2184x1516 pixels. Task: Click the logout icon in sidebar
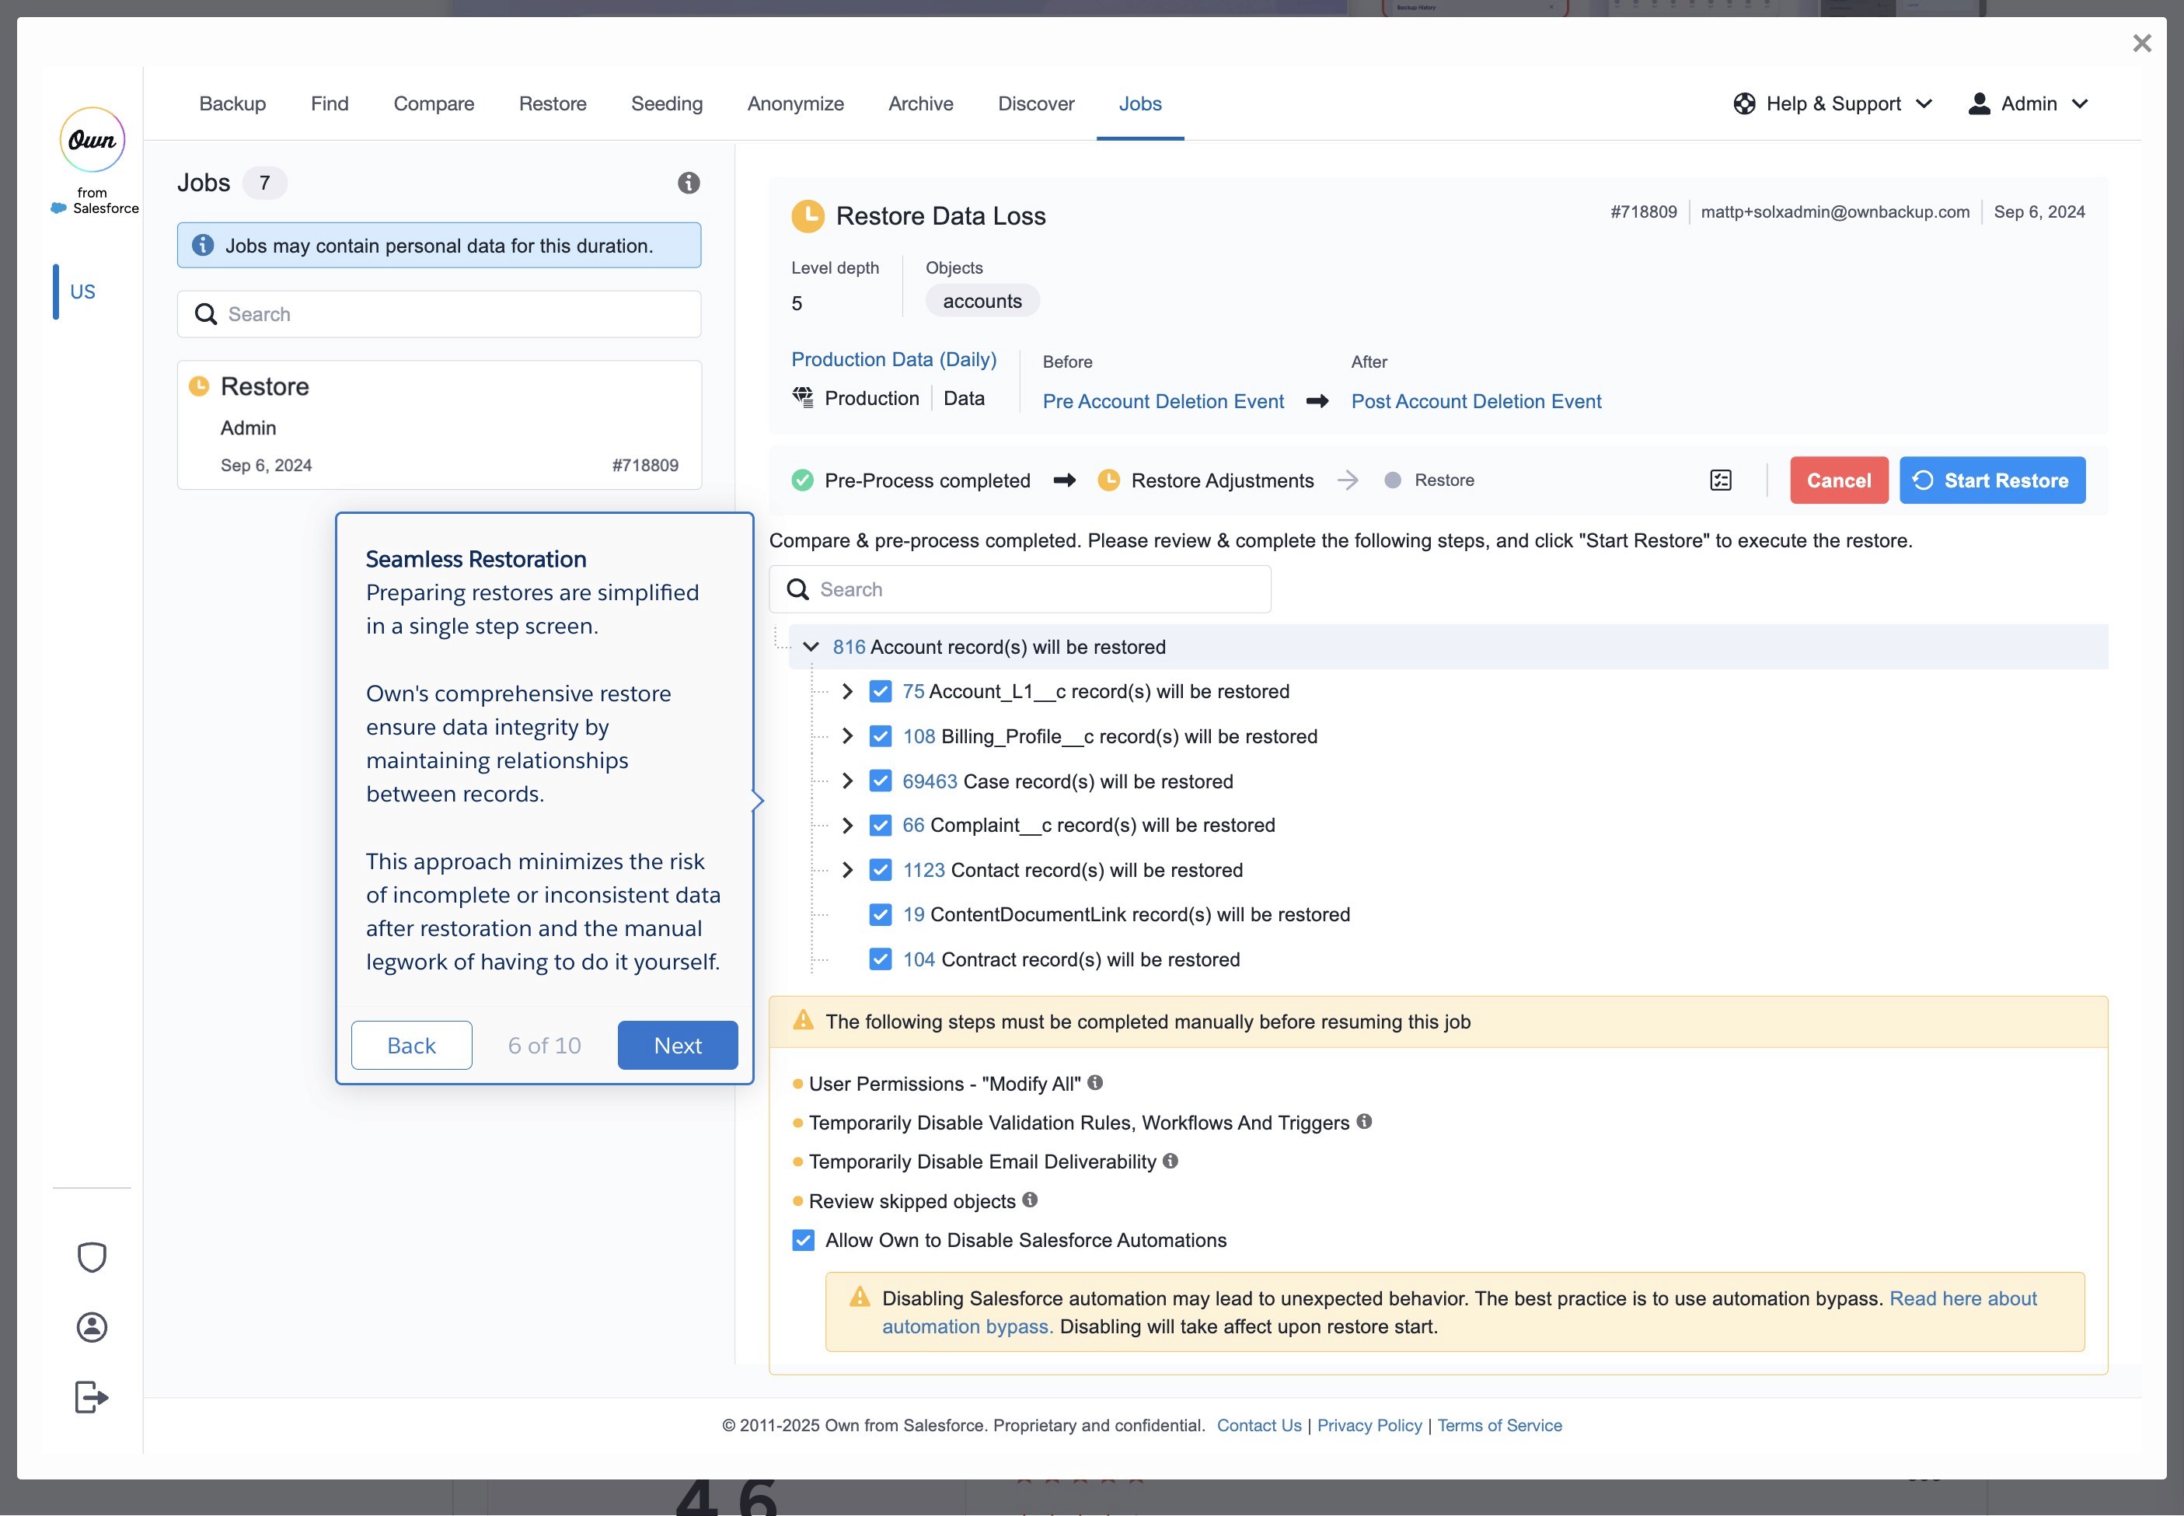92,1397
